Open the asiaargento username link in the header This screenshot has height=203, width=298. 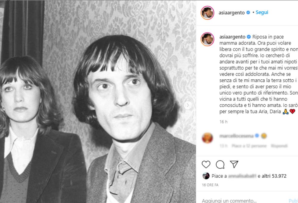232,13
